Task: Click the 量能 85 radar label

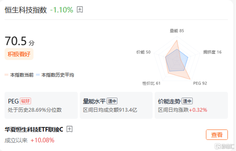Action: (177, 31)
